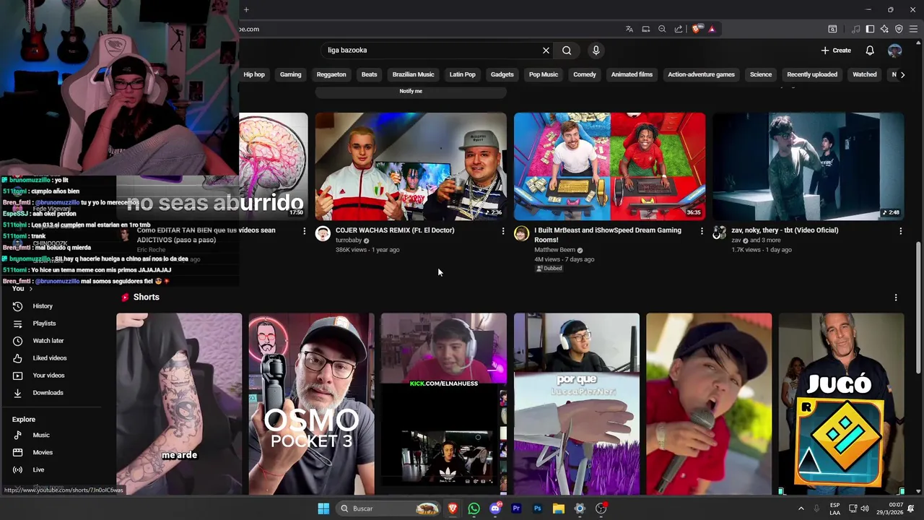Screen dimensions: 924x520
Task: Select the Recently uploaded filter chip
Action: 812,74
